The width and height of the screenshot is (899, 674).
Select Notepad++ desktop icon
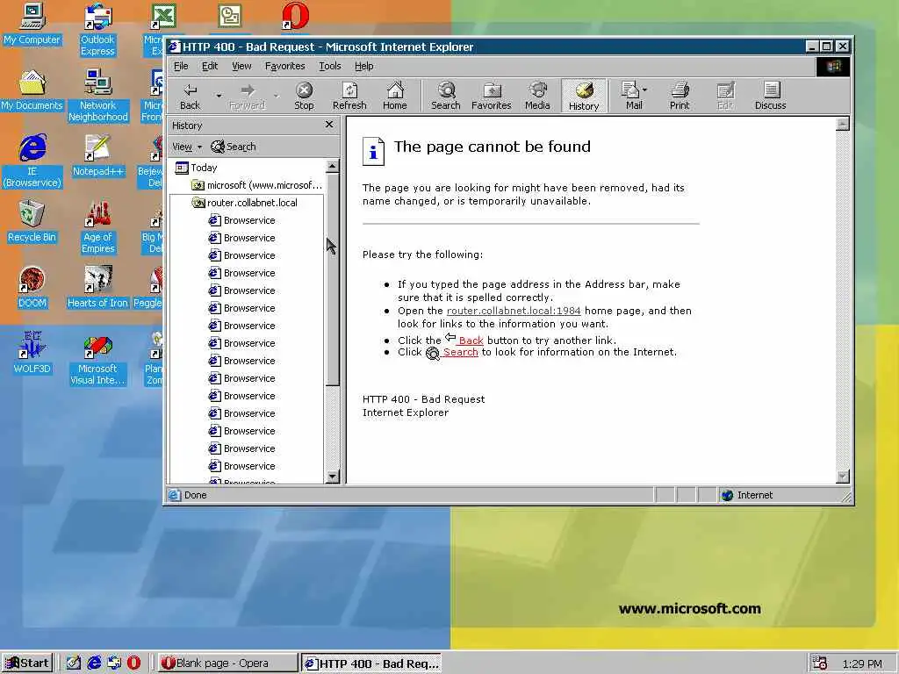[97, 155]
